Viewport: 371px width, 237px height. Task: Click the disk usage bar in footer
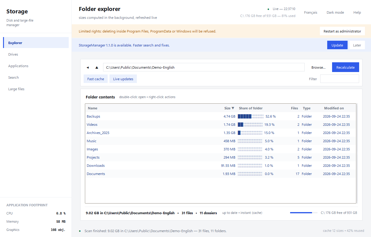coord(304,213)
